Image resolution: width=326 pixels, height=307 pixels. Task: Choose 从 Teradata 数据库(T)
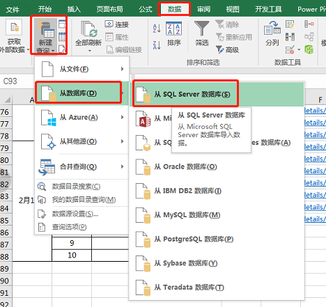click(x=217, y=288)
